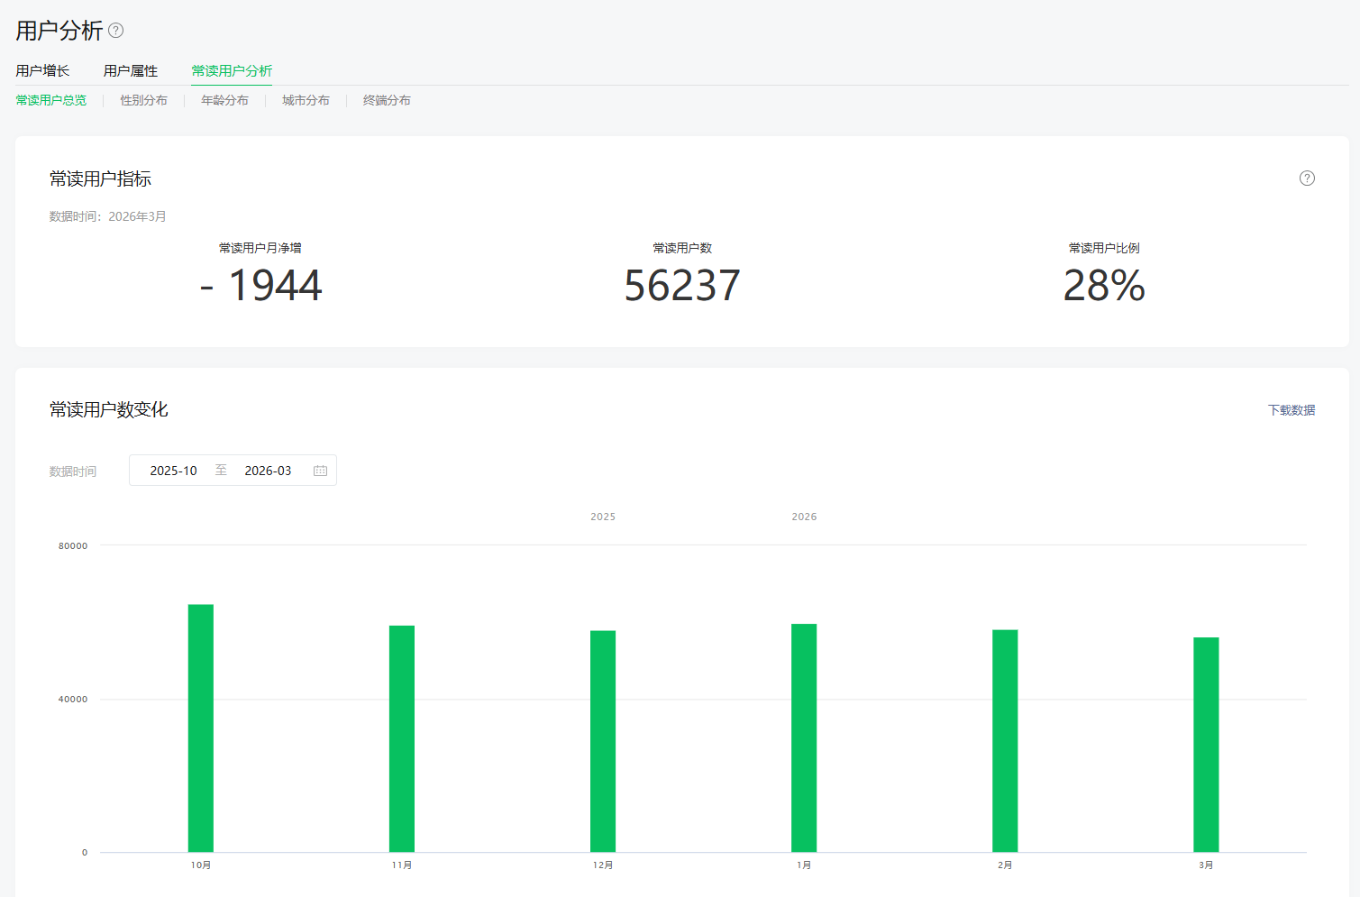
Task: Select the green bar for 1月
Action: 804,738
